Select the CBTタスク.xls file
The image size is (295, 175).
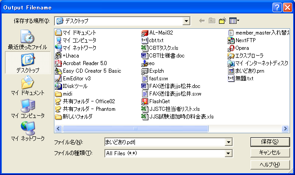point(160,48)
